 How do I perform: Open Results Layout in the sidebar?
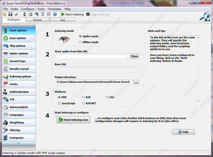(19, 69)
